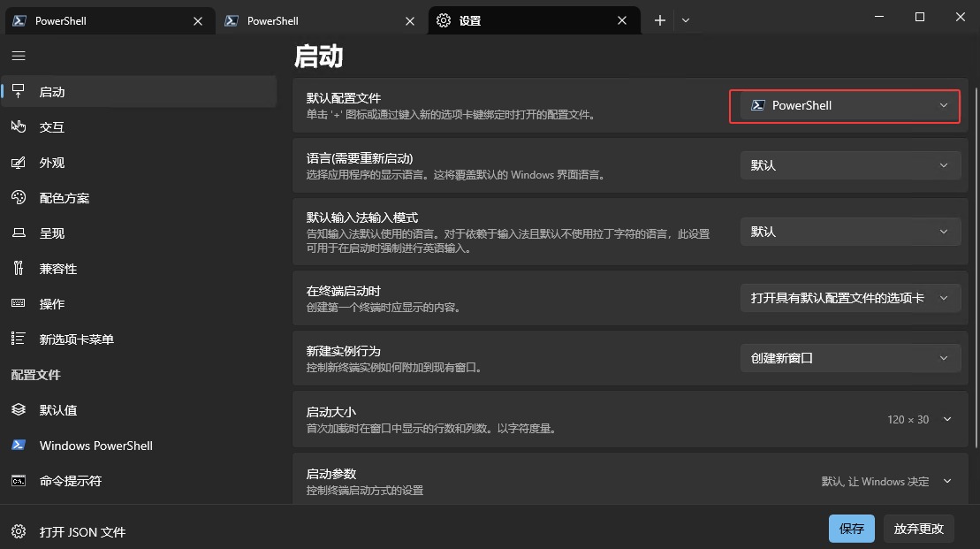Viewport: 980px width, 549px height.
Task: Open 配色方案 color scheme palette icon
Action: [19, 198]
